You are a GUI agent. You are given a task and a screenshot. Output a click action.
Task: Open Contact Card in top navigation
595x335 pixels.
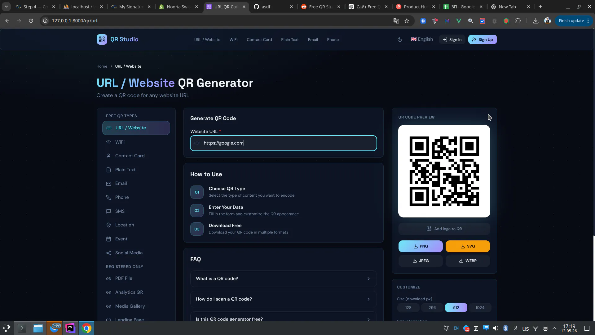pyautogui.click(x=259, y=40)
